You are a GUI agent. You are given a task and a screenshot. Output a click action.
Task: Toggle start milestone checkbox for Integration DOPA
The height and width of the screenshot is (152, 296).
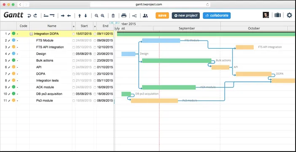click(x=74, y=34)
